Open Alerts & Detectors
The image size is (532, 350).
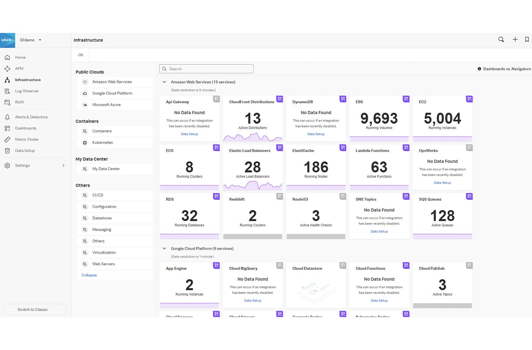pos(31,117)
